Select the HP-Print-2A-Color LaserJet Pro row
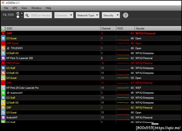The image size is (182, 131). 91,88
